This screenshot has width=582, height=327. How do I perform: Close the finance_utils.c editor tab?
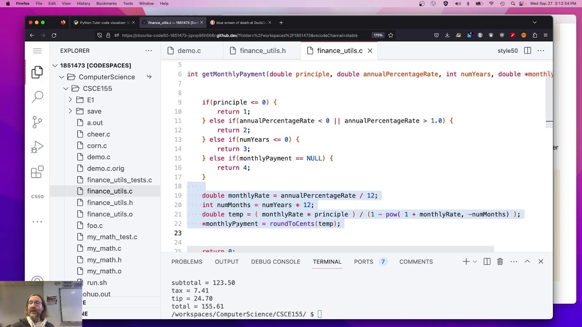pos(370,51)
